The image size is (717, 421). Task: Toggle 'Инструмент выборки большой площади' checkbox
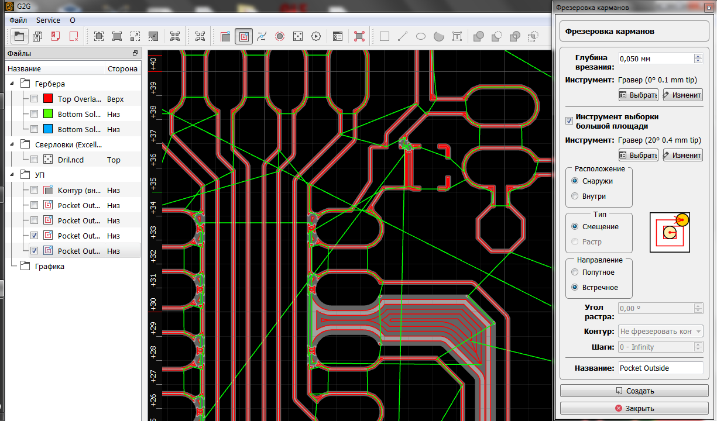[x=569, y=121]
